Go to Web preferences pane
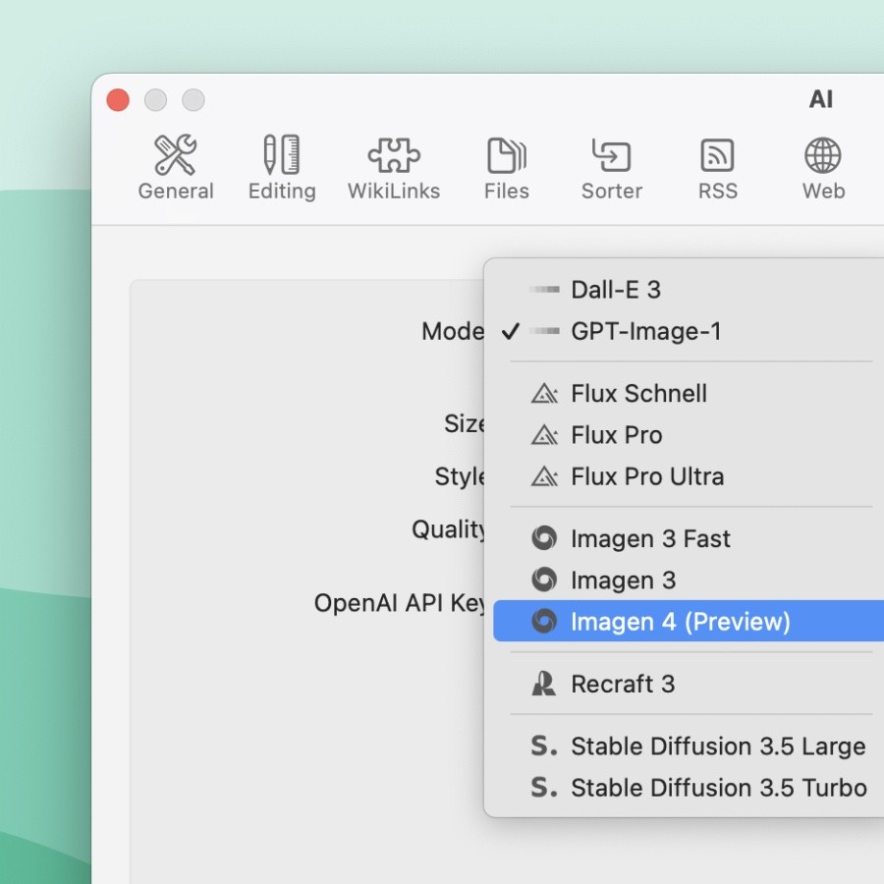 point(823,168)
